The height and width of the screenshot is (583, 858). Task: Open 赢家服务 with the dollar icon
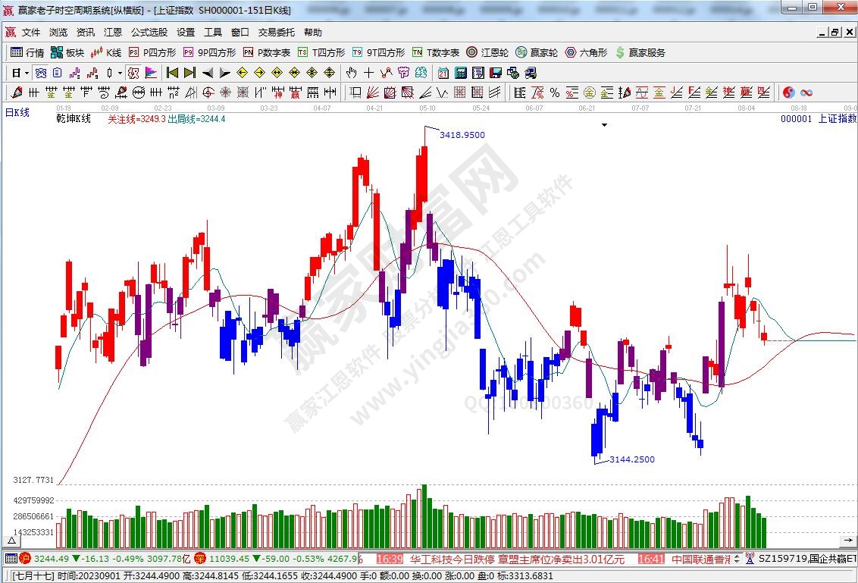[640, 52]
